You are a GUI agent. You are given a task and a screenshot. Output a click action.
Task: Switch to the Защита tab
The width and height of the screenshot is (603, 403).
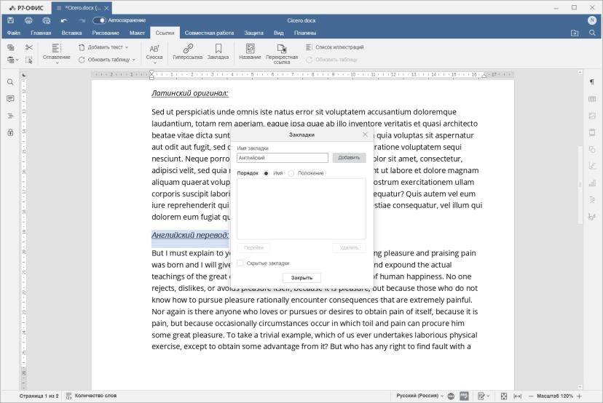(254, 33)
